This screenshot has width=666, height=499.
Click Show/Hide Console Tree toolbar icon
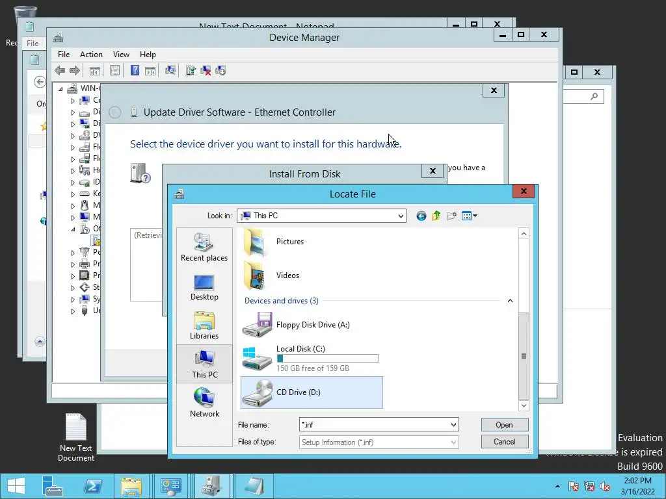coord(95,70)
